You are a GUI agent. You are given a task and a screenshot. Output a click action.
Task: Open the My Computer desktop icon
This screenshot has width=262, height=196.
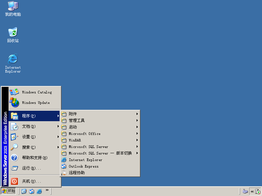coord(13,9)
